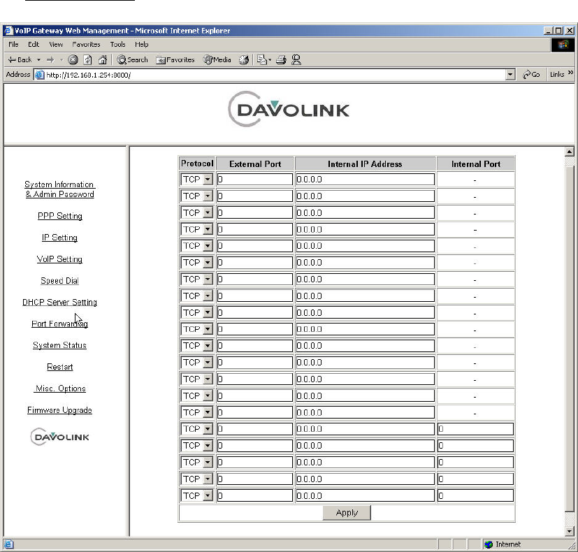Open DHCP Server Setting link
This screenshot has height=552, width=578.
[x=59, y=302]
